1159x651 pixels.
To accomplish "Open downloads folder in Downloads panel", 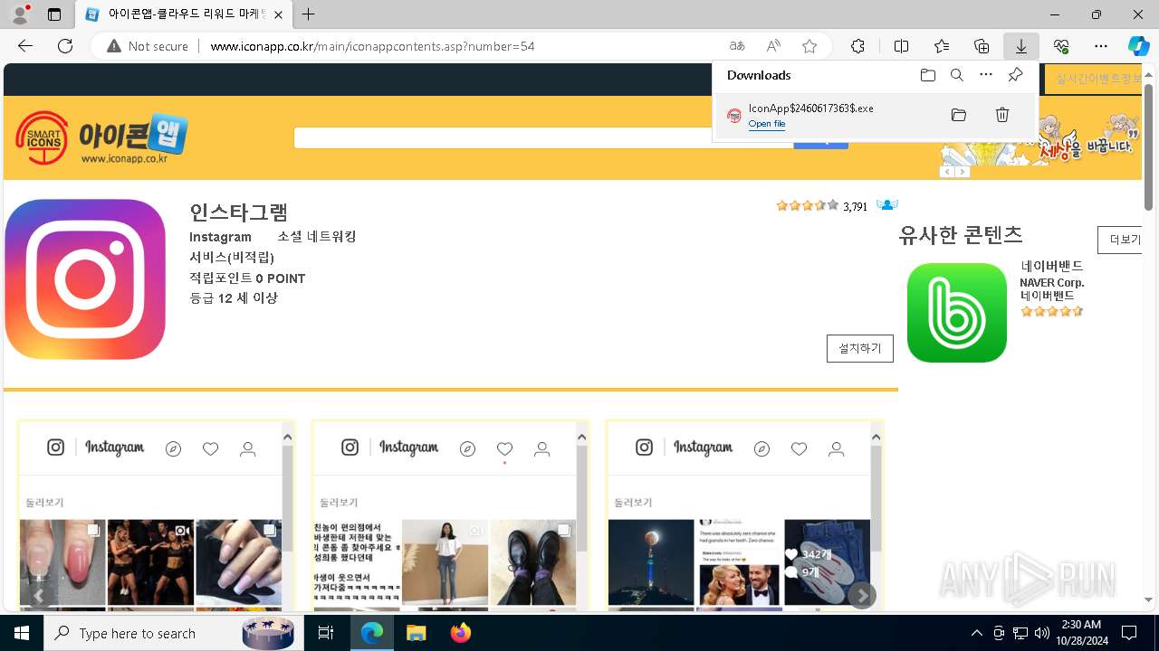I will 928,75.
